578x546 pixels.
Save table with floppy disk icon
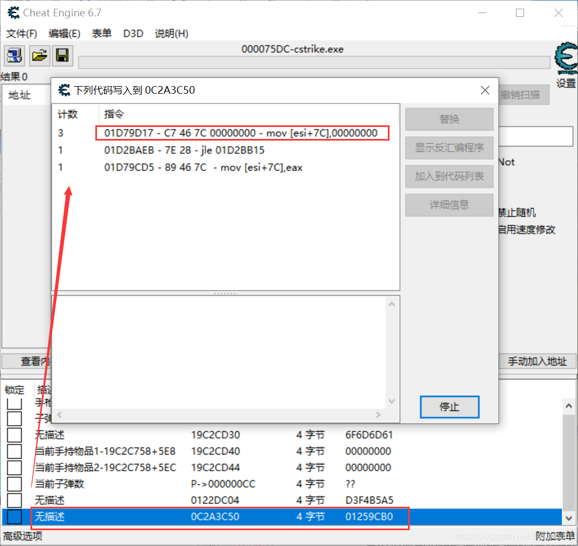(x=62, y=56)
